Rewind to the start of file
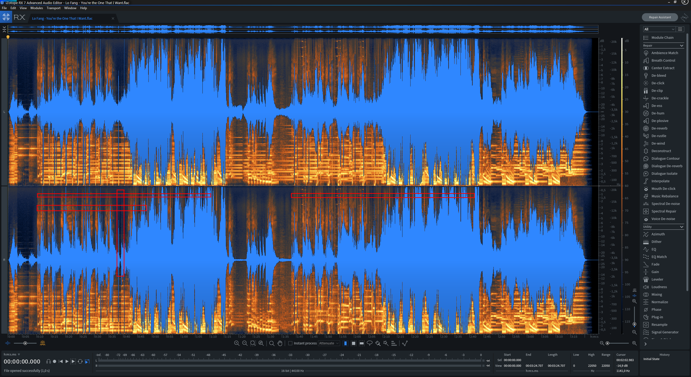 click(x=61, y=361)
